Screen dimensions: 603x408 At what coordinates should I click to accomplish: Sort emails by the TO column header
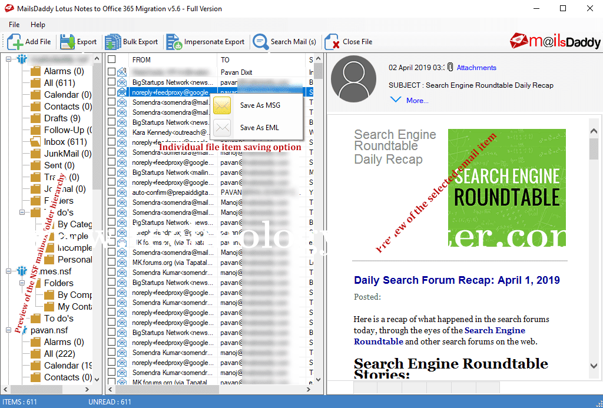tap(261, 59)
